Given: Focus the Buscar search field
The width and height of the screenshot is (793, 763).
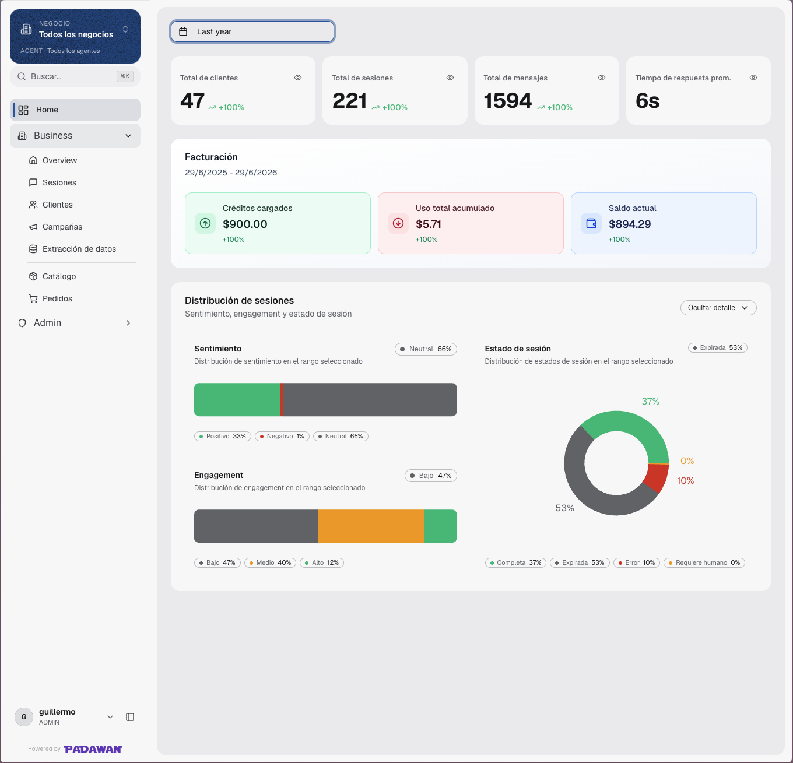Looking at the screenshot, I should [75, 76].
